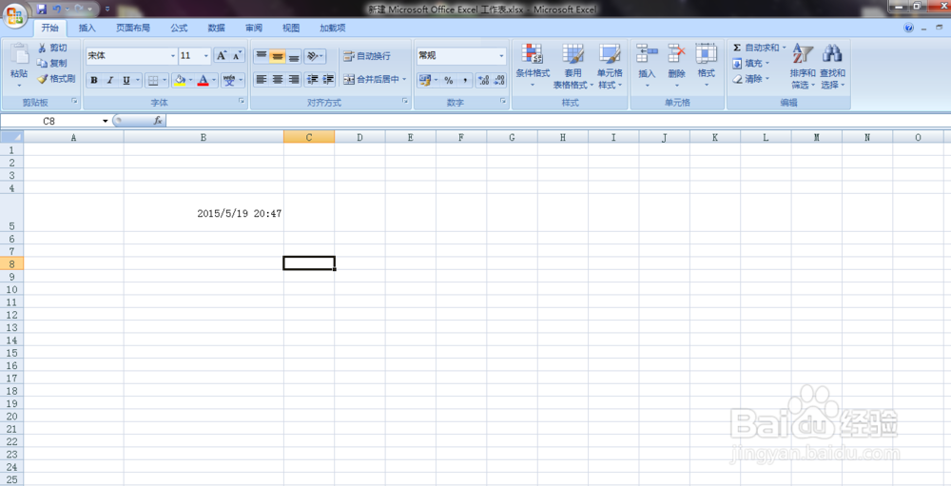Activate the Format Painter (格式刷)

[56, 78]
